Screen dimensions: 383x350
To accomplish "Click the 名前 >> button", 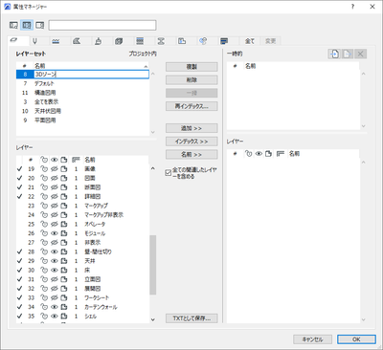I will click(x=191, y=154).
